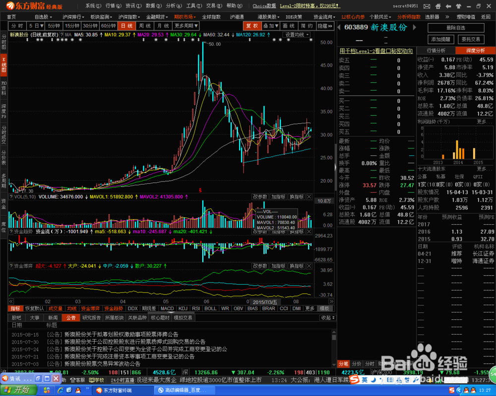The height and width of the screenshot is (396, 496).
Task: Toggle 成交量 volume indicator
Action: (x=56, y=308)
